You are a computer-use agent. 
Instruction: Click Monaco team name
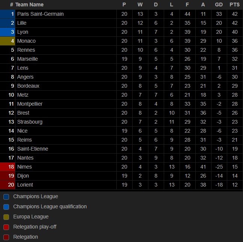(26, 41)
